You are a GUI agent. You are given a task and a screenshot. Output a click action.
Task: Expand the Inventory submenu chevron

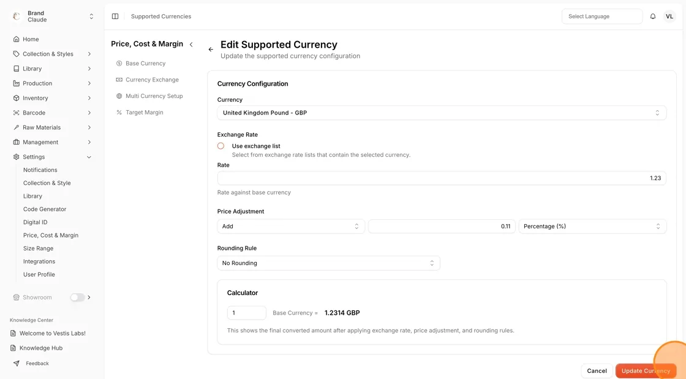(x=89, y=98)
